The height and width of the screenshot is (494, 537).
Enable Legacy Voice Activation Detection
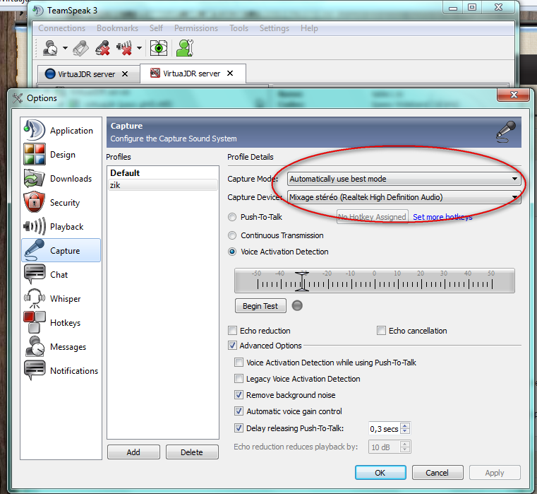click(x=239, y=378)
